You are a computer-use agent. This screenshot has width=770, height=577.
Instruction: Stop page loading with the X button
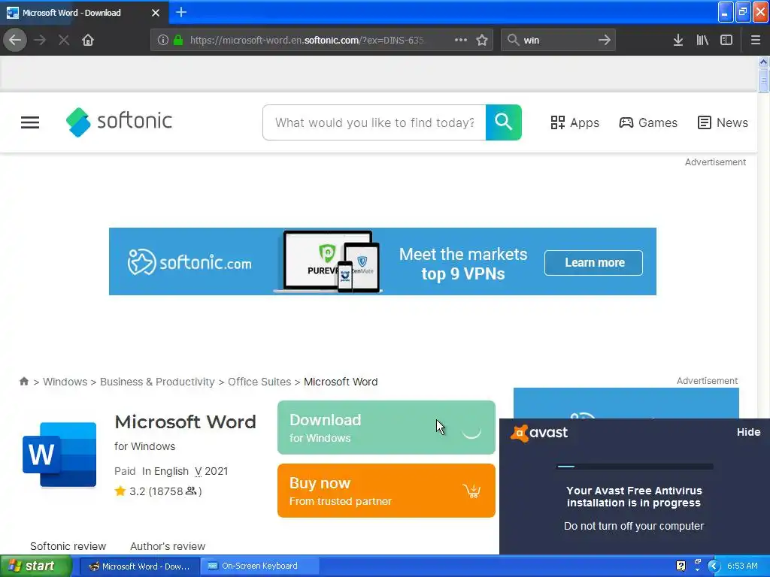pyautogui.click(x=64, y=40)
